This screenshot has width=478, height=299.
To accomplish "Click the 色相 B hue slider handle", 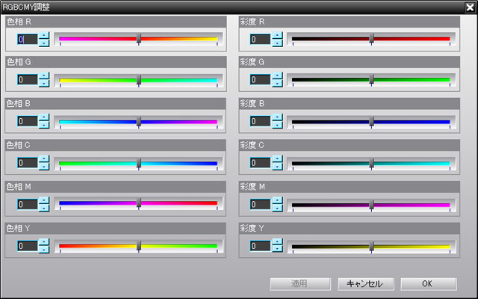I will 139,121.
